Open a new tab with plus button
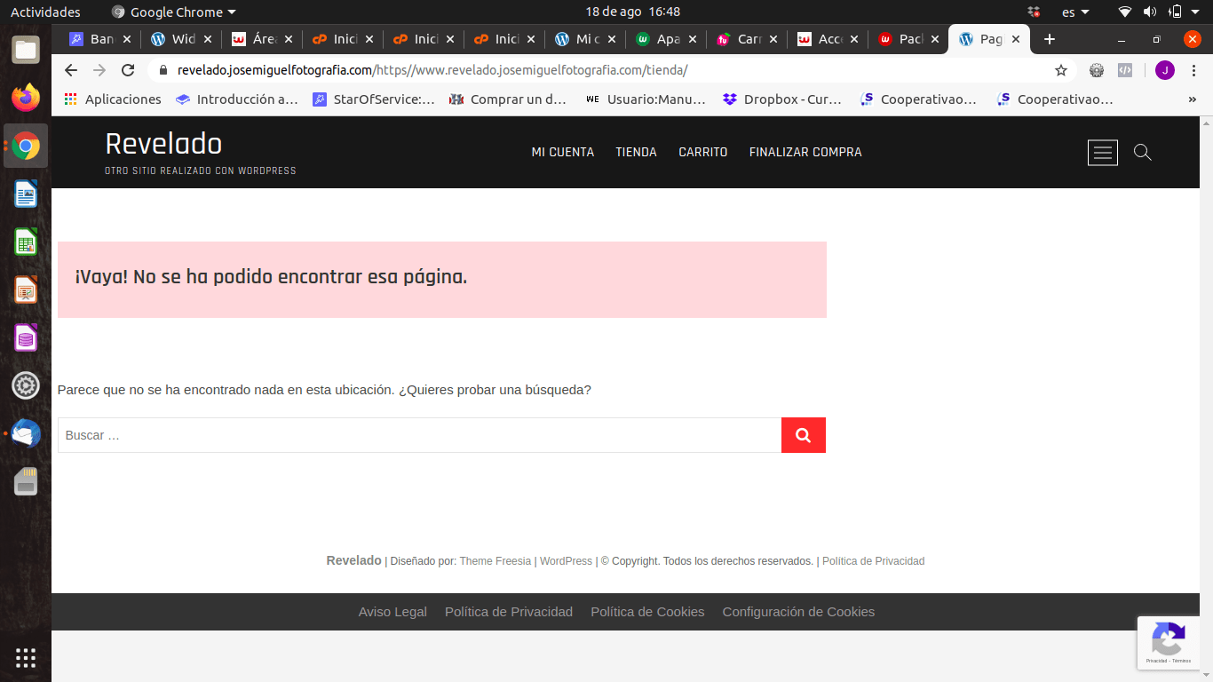Viewport: 1213px width, 682px height. click(1050, 39)
